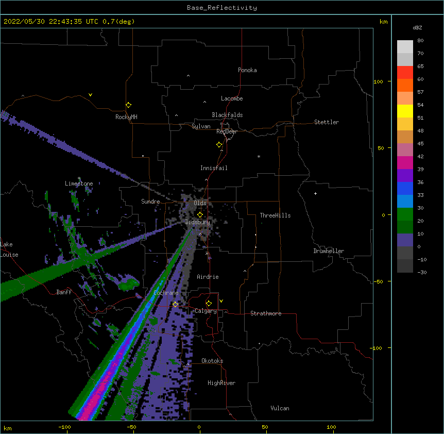Screen dimensions: 444x434
Task: Click the Airdrie city label
Action: (208, 277)
